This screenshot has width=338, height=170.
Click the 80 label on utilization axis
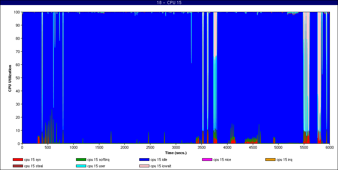pos(18,38)
